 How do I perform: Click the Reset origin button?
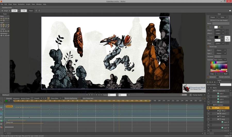pyautogui.click(x=31, y=11)
